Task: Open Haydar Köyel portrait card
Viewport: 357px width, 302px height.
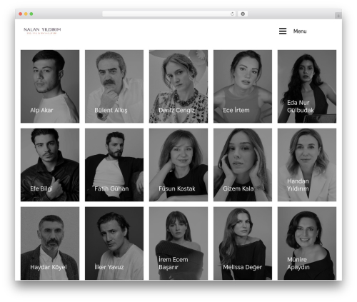Action: 50,243
